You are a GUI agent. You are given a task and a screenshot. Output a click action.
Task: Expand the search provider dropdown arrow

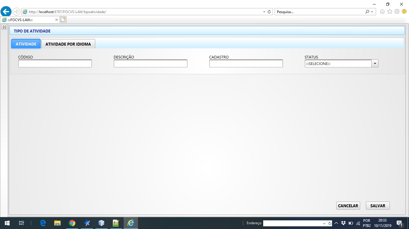(x=372, y=12)
